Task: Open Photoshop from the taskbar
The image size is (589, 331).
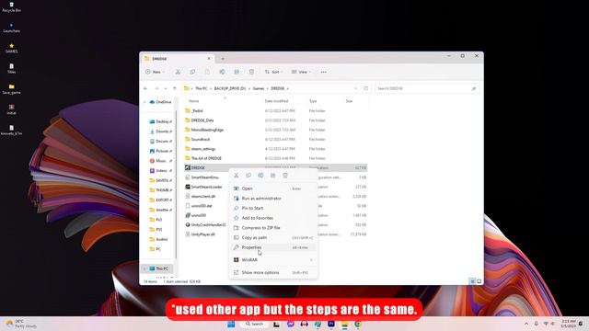Action: tap(331, 324)
